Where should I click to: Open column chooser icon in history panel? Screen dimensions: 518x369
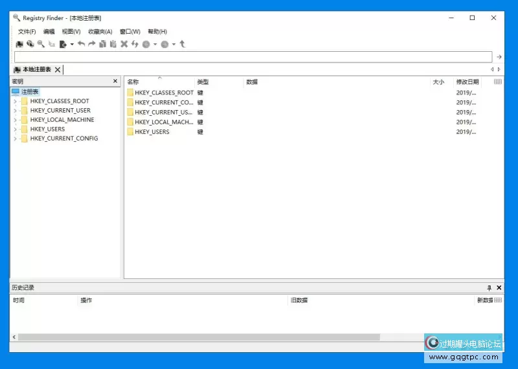click(x=498, y=300)
